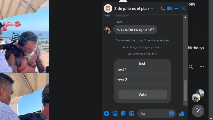Open the three-dot contacts options
This screenshot has width=213, height=120.
202,66
